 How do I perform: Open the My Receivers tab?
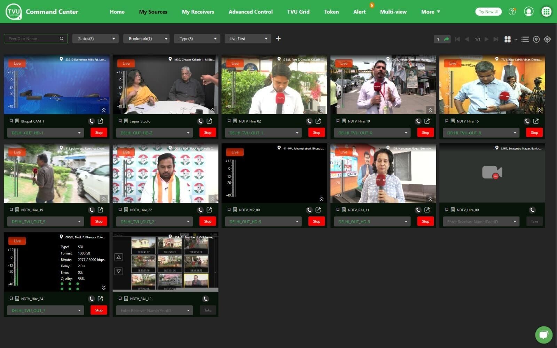coord(198,12)
